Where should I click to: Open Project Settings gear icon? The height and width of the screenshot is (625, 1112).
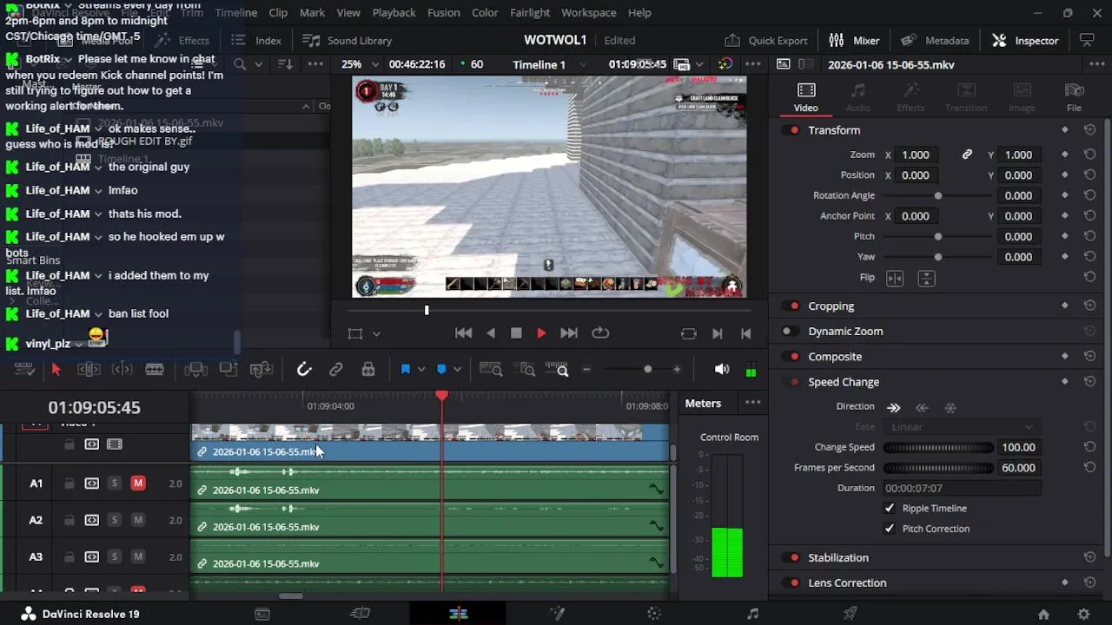point(1083,614)
